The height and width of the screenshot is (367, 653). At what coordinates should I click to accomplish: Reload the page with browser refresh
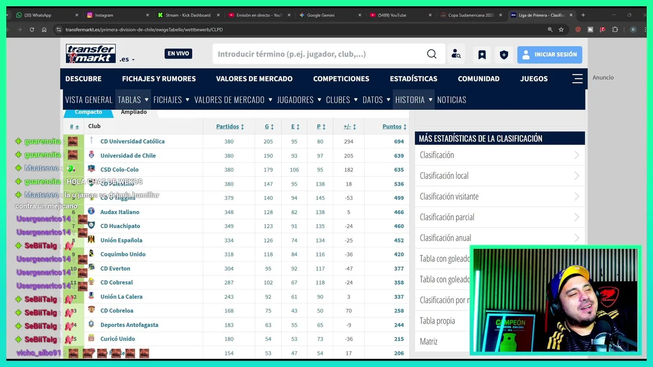[32, 30]
